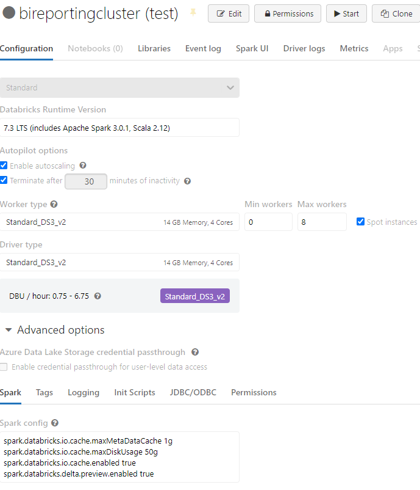
Task: Click help icon beside DBU / hour
Action: (98, 296)
